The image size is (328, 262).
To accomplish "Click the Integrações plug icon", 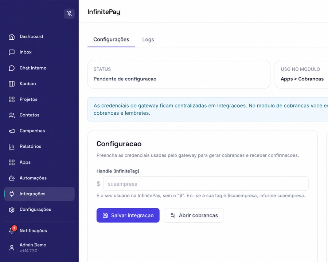I will pos(12,194).
